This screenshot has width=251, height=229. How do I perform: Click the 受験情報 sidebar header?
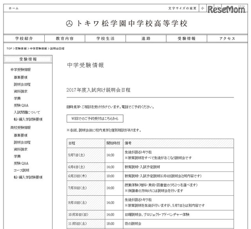click(x=28, y=59)
